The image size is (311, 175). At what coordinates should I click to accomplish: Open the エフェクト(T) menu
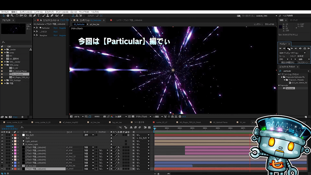[x=49, y=12]
